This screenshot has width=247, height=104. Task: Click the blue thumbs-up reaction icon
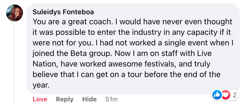217,95
